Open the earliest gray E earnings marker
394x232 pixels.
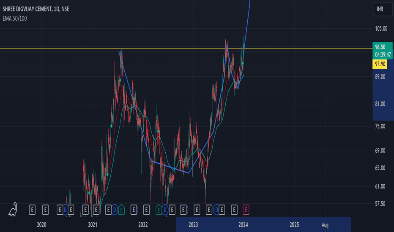(x=32, y=210)
